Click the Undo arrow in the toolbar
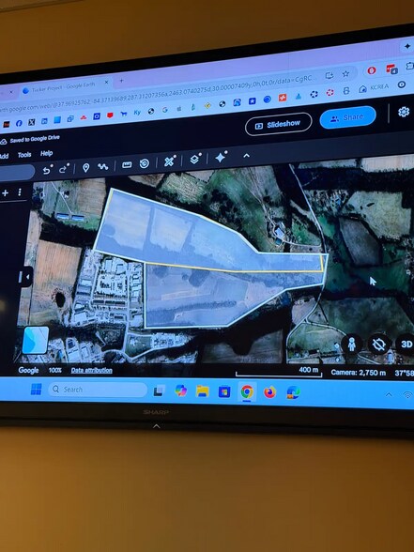 coord(47,170)
